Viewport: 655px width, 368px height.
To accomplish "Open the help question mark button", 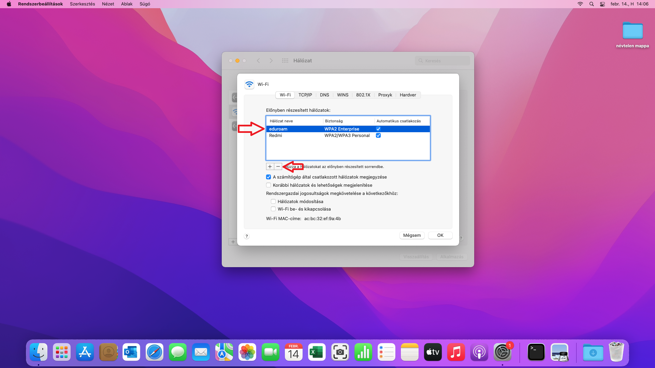I will point(247,236).
